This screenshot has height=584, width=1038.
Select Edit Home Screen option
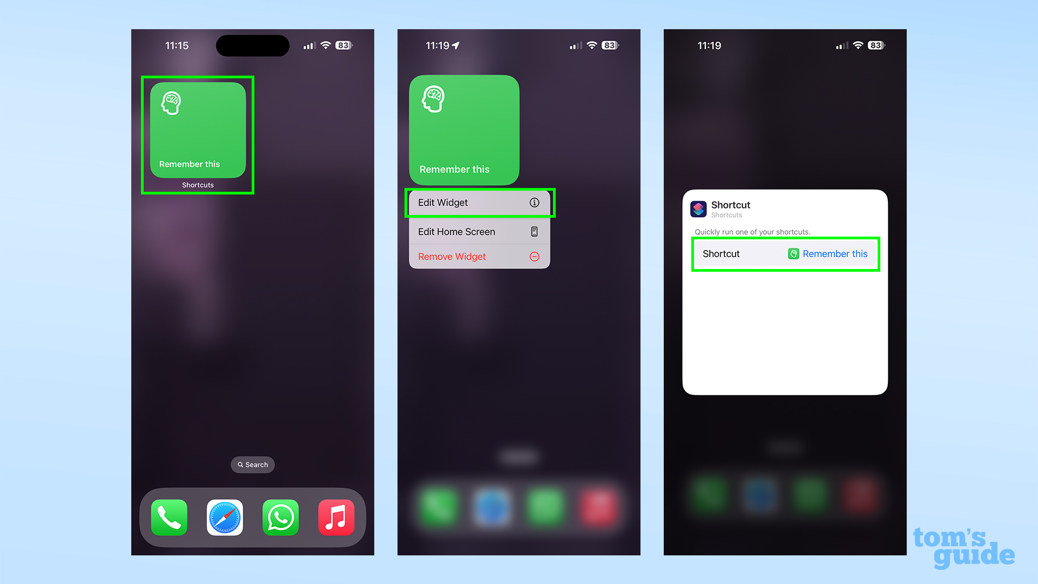click(x=478, y=231)
